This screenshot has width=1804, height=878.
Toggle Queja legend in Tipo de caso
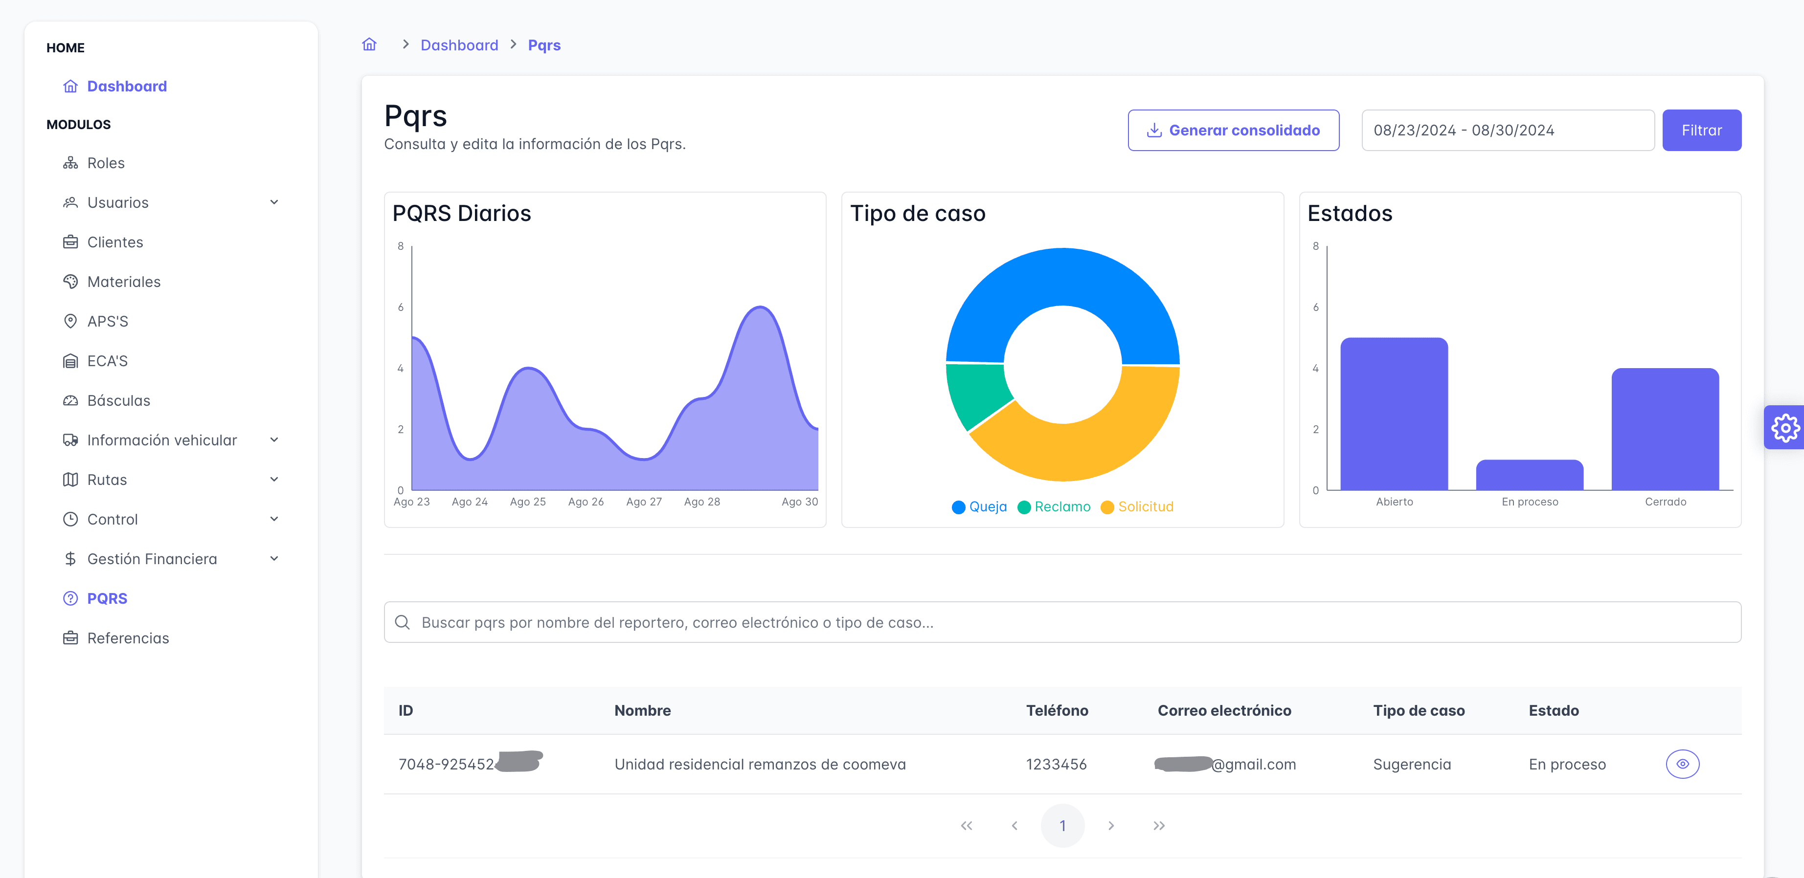979,507
